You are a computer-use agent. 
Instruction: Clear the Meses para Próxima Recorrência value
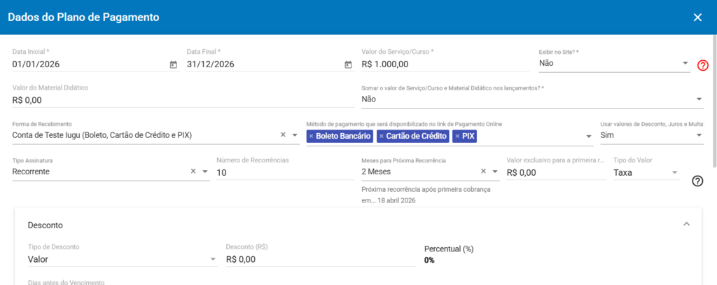click(x=483, y=172)
